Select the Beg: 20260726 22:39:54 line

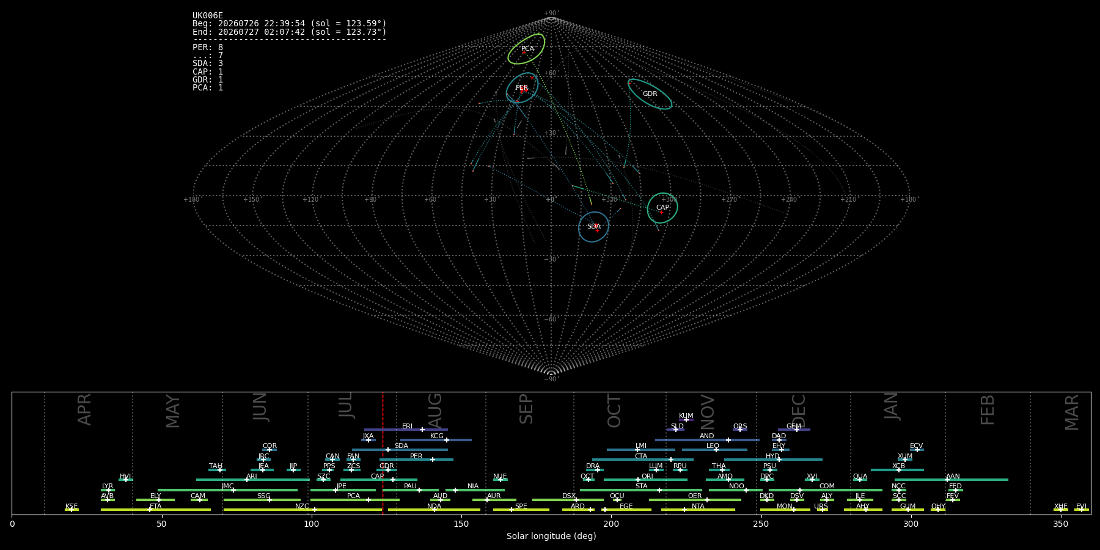pos(290,24)
